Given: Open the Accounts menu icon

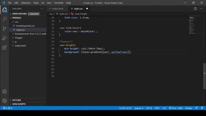Looking at the screenshot, I should (x=5, y=92).
